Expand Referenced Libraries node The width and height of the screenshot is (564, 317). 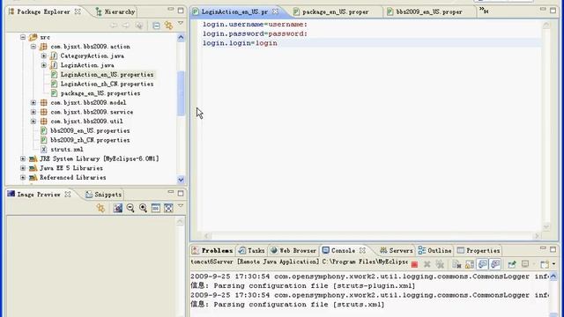coord(23,177)
